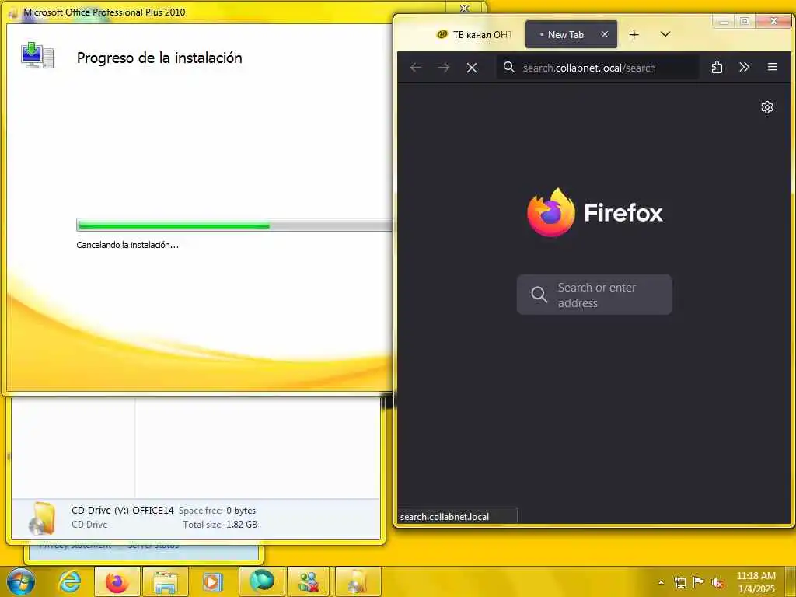
Task: Open the Windows Start menu
Action: pos(20,581)
